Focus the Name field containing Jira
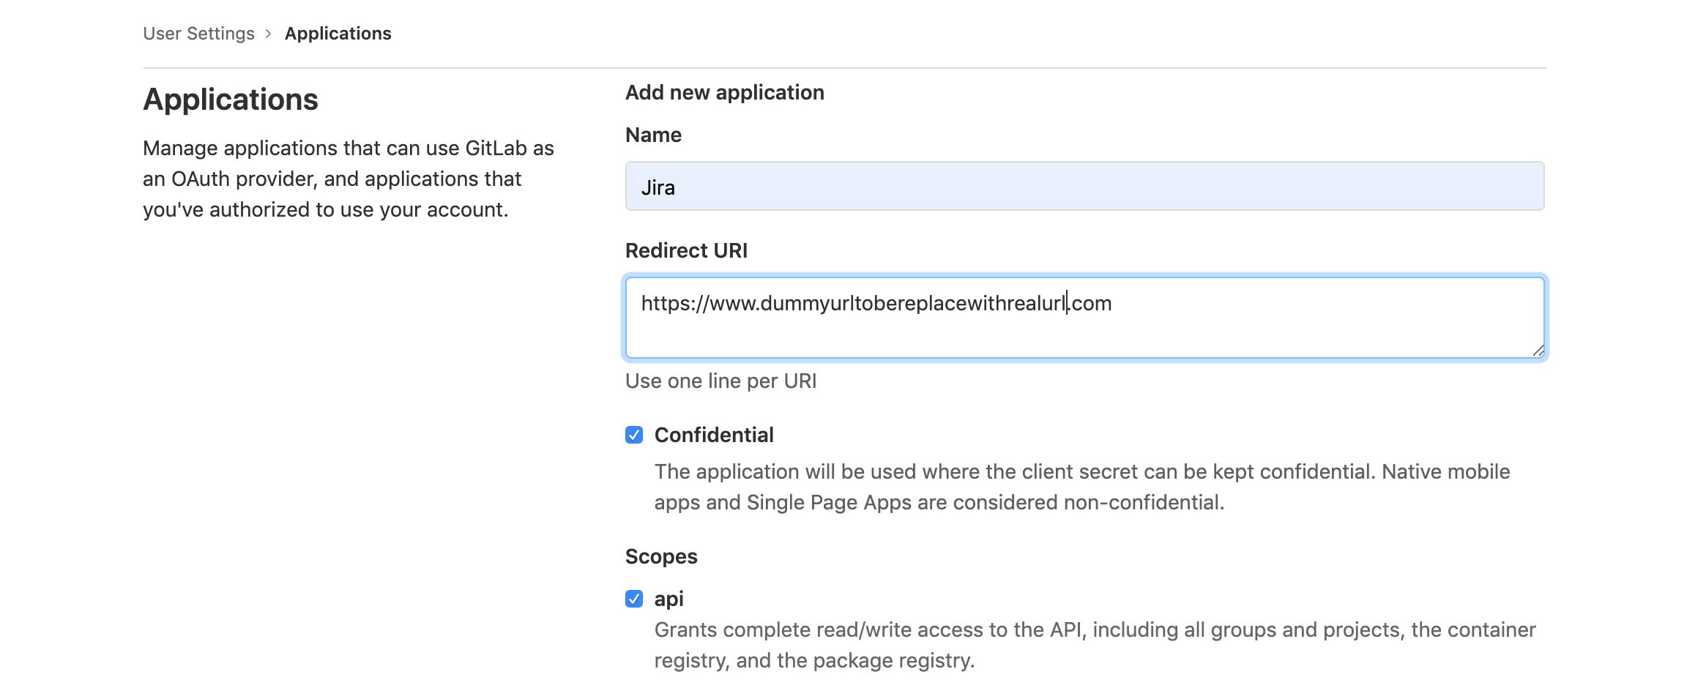This screenshot has width=1687, height=699. click(1084, 187)
